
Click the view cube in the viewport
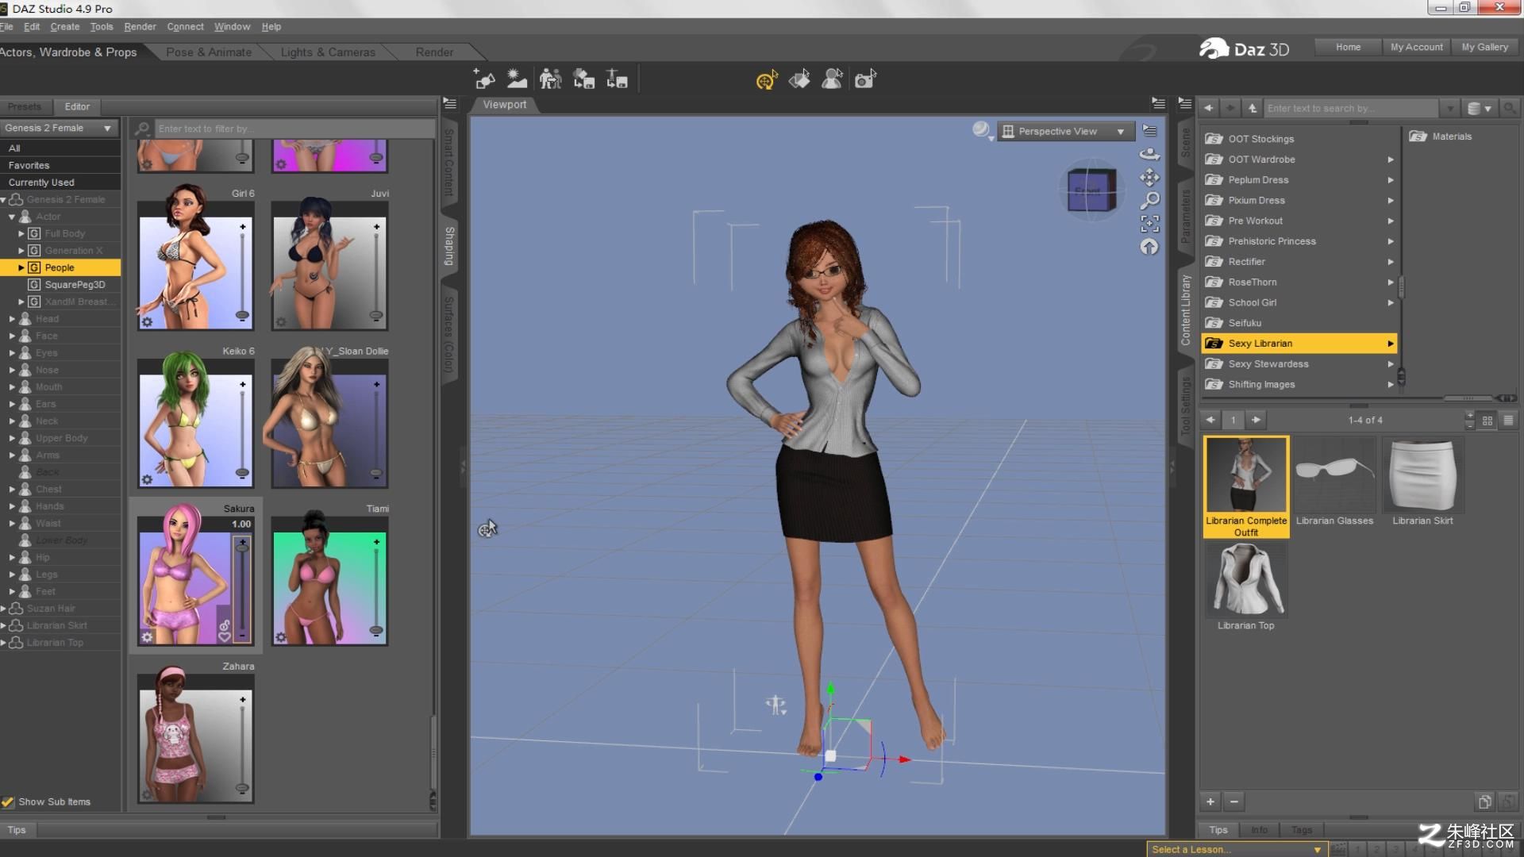click(1091, 190)
